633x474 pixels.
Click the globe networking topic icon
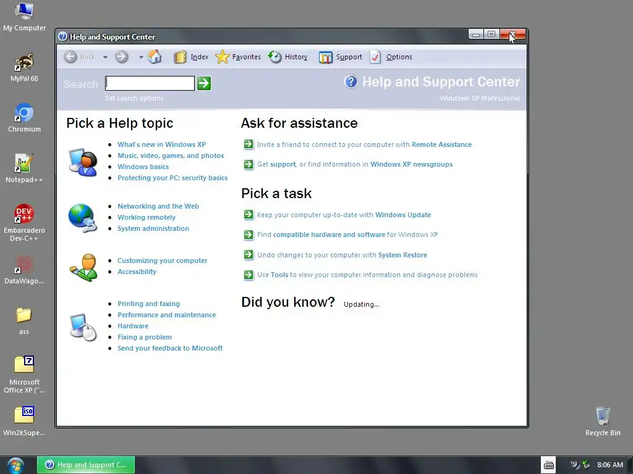(x=83, y=218)
